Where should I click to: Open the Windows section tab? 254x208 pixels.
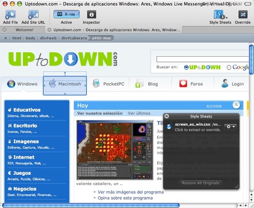[22, 84]
